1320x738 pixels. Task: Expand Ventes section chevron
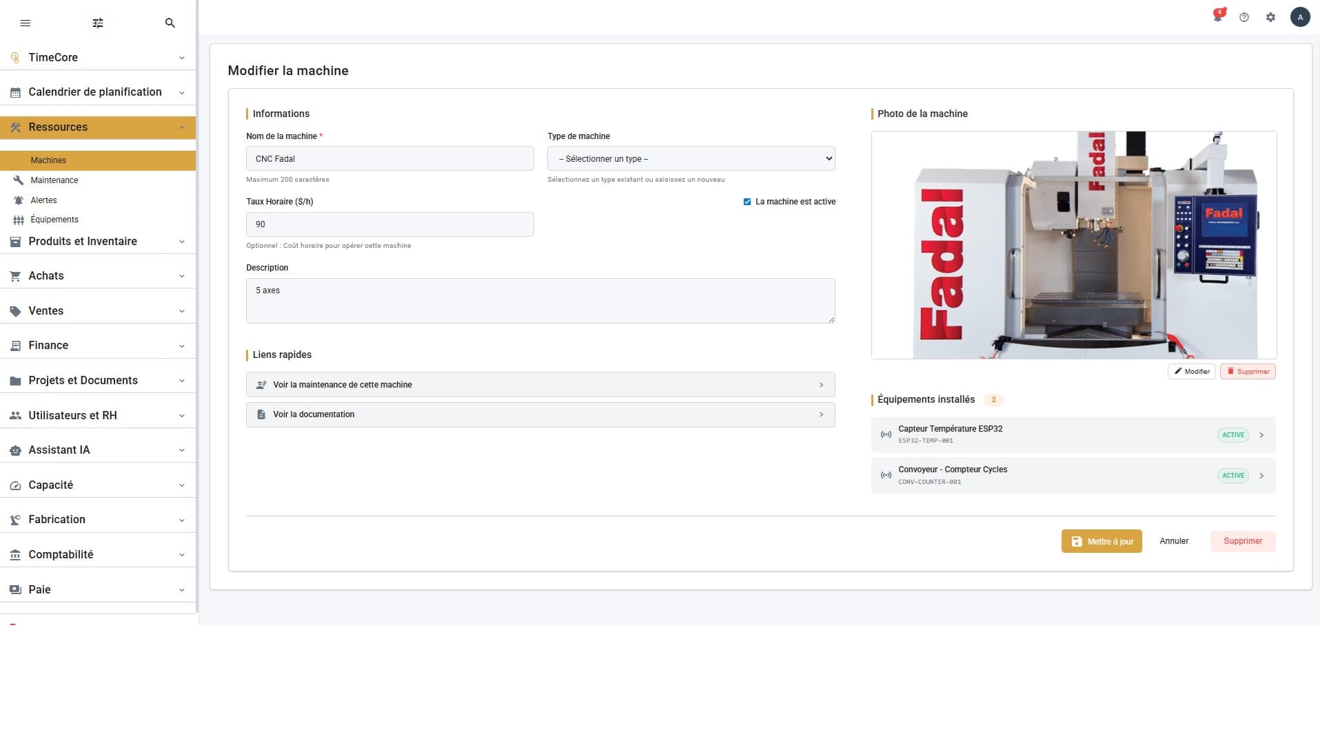182,311
